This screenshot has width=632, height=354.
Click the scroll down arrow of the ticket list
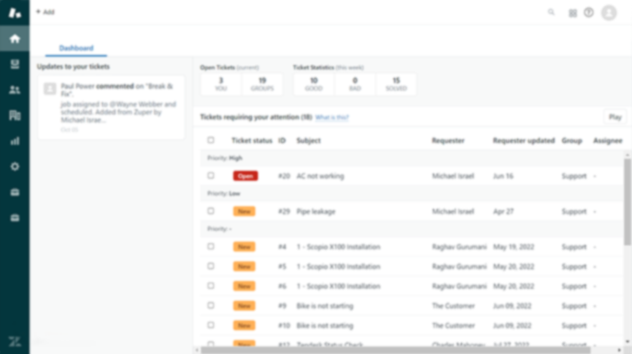627,341
